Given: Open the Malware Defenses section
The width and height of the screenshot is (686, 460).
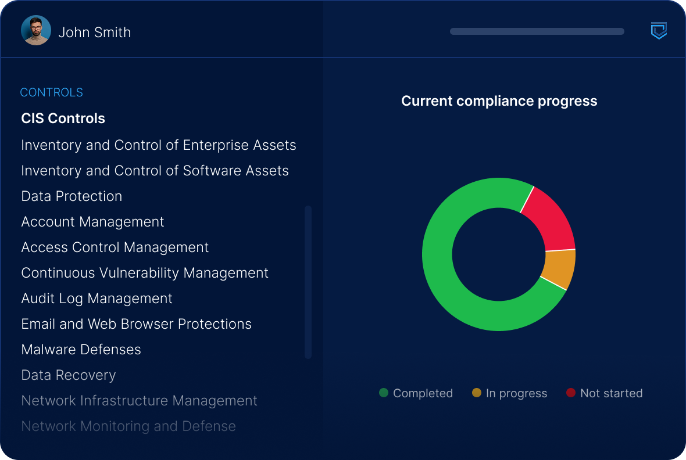Looking at the screenshot, I should pos(81,349).
